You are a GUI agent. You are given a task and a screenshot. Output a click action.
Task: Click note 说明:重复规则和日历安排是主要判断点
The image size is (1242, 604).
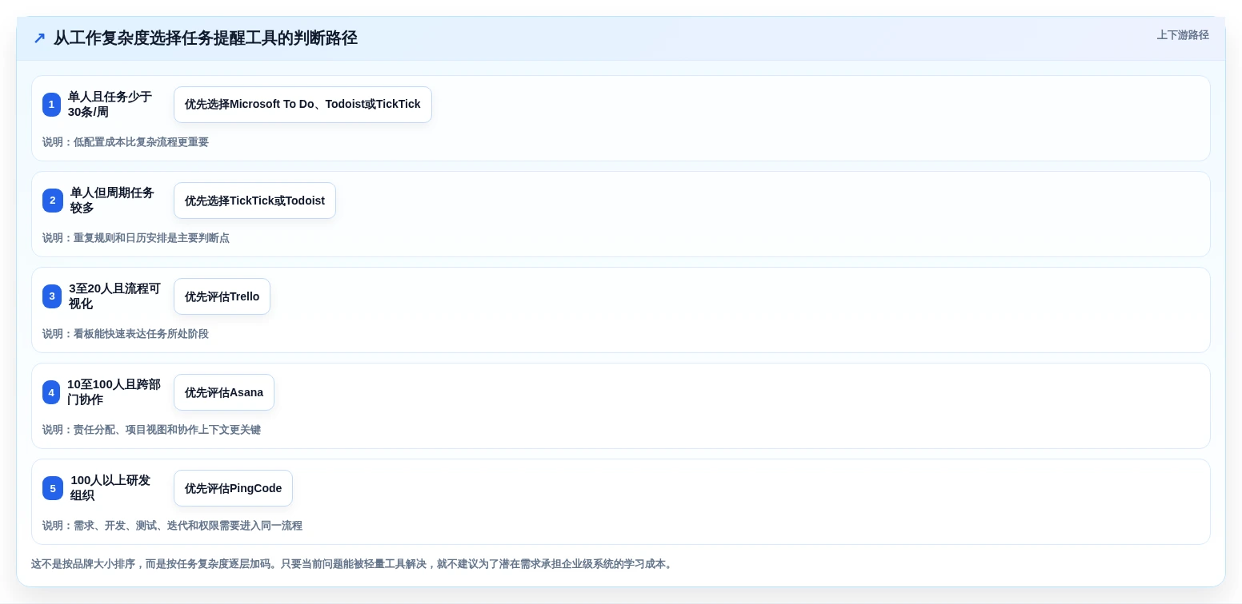pos(136,238)
